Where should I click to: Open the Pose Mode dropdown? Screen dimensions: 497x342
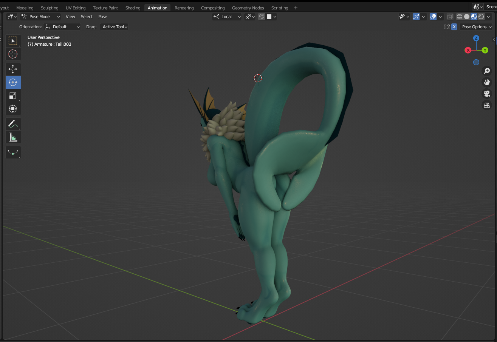tap(41, 17)
